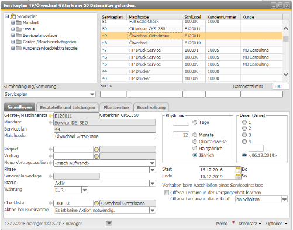Select Tage rhythm radio button
This screenshot has height=230, width=293.
(x=195, y=122)
